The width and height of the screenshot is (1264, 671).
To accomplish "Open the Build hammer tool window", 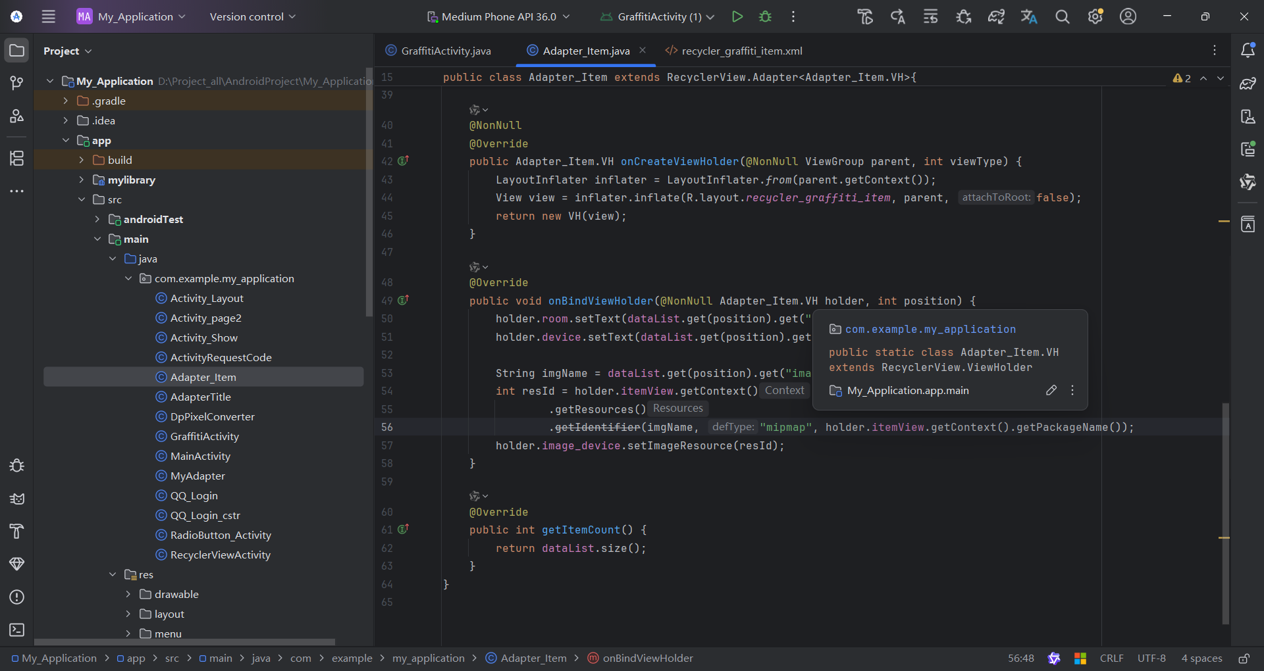I will click(17, 531).
